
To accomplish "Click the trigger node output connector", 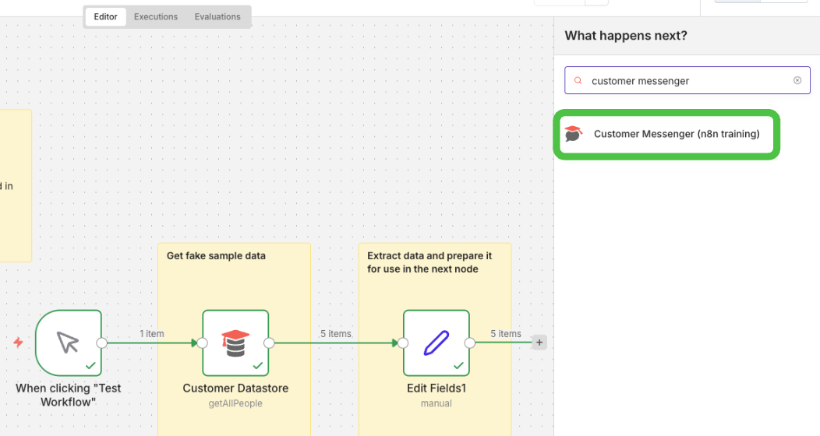I will click(x=102, y=343).
